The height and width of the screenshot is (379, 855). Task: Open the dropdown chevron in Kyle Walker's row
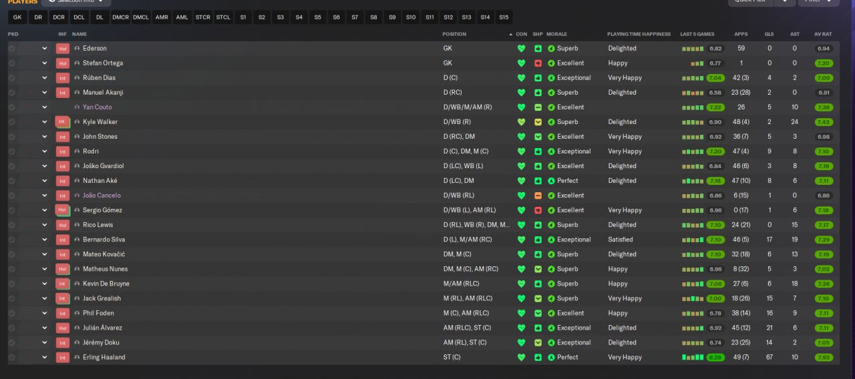pyautogui.click(x=45, y=122)
